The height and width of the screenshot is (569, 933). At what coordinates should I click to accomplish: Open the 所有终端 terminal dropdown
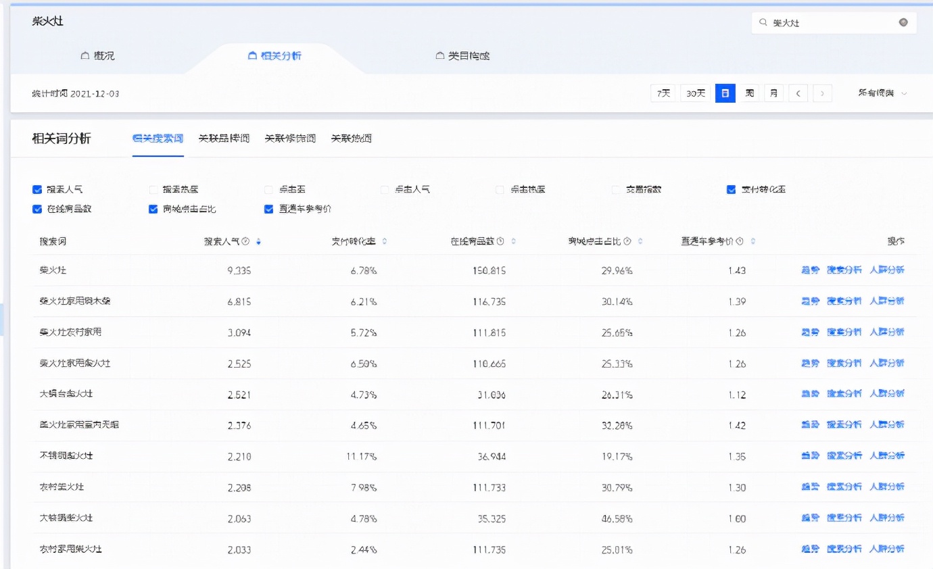[879, 93]
